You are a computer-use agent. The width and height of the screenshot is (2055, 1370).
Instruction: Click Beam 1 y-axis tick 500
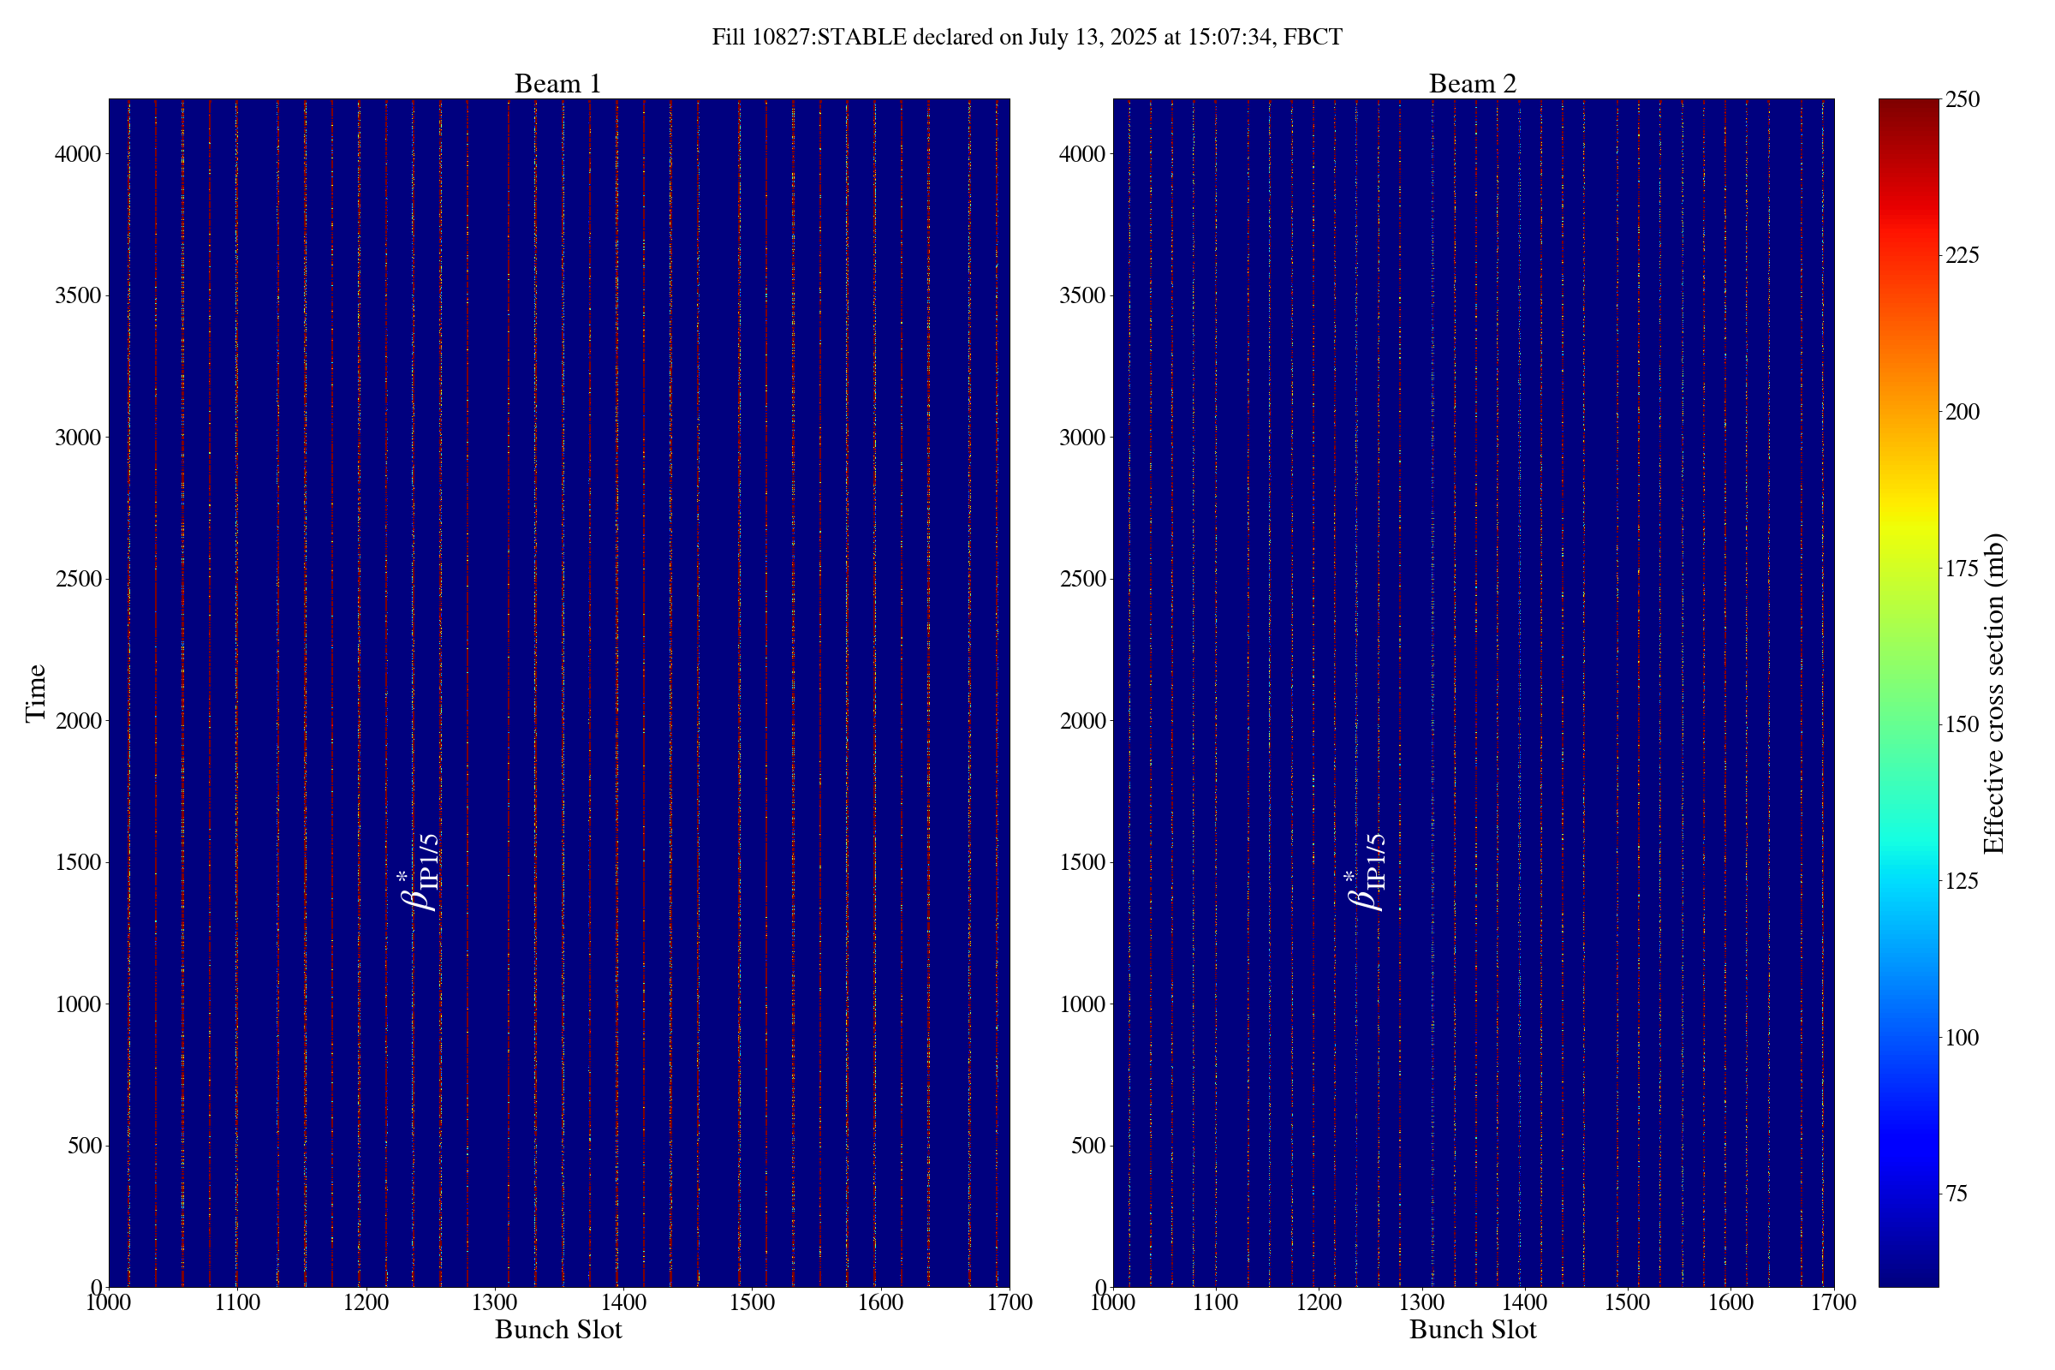click(84, 1146)
